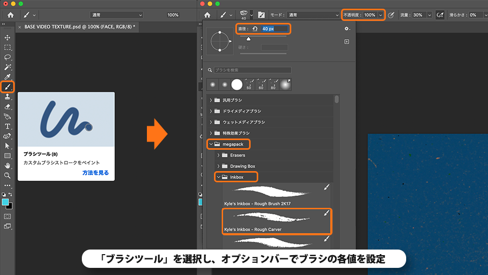Select the Rectangle shape tool

8,156
